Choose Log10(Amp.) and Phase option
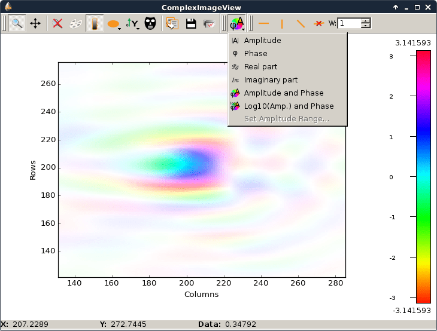 [287, 106]
